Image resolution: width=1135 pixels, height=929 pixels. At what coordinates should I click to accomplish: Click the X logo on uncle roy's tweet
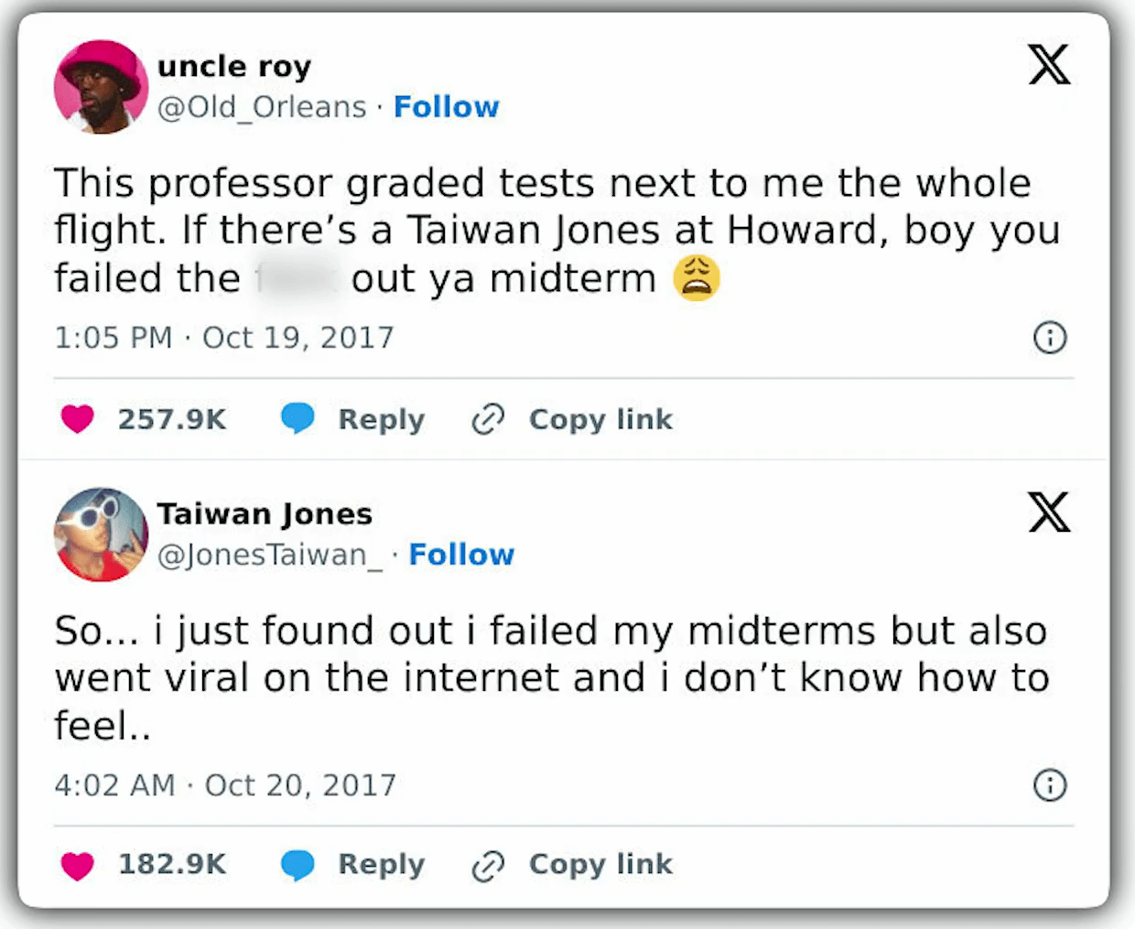pyautogui.click(x=1049, y=64)
